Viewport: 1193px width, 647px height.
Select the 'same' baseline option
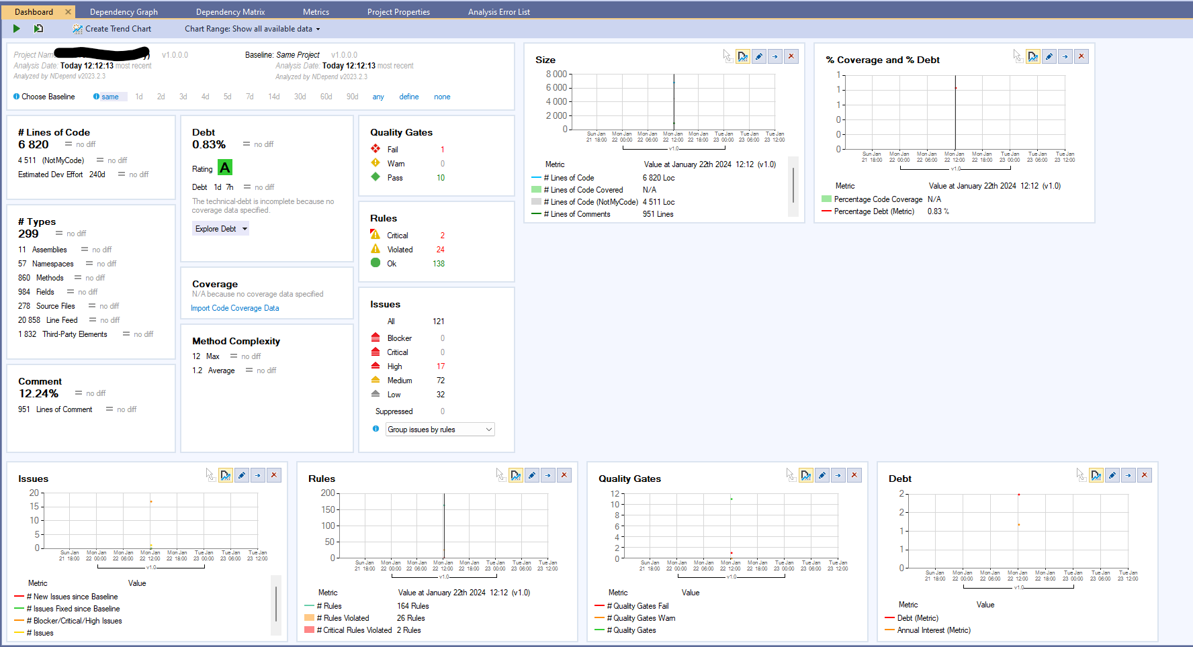click(109, 97)
